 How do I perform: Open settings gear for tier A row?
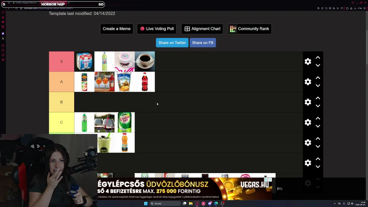(x=308, y=82)
